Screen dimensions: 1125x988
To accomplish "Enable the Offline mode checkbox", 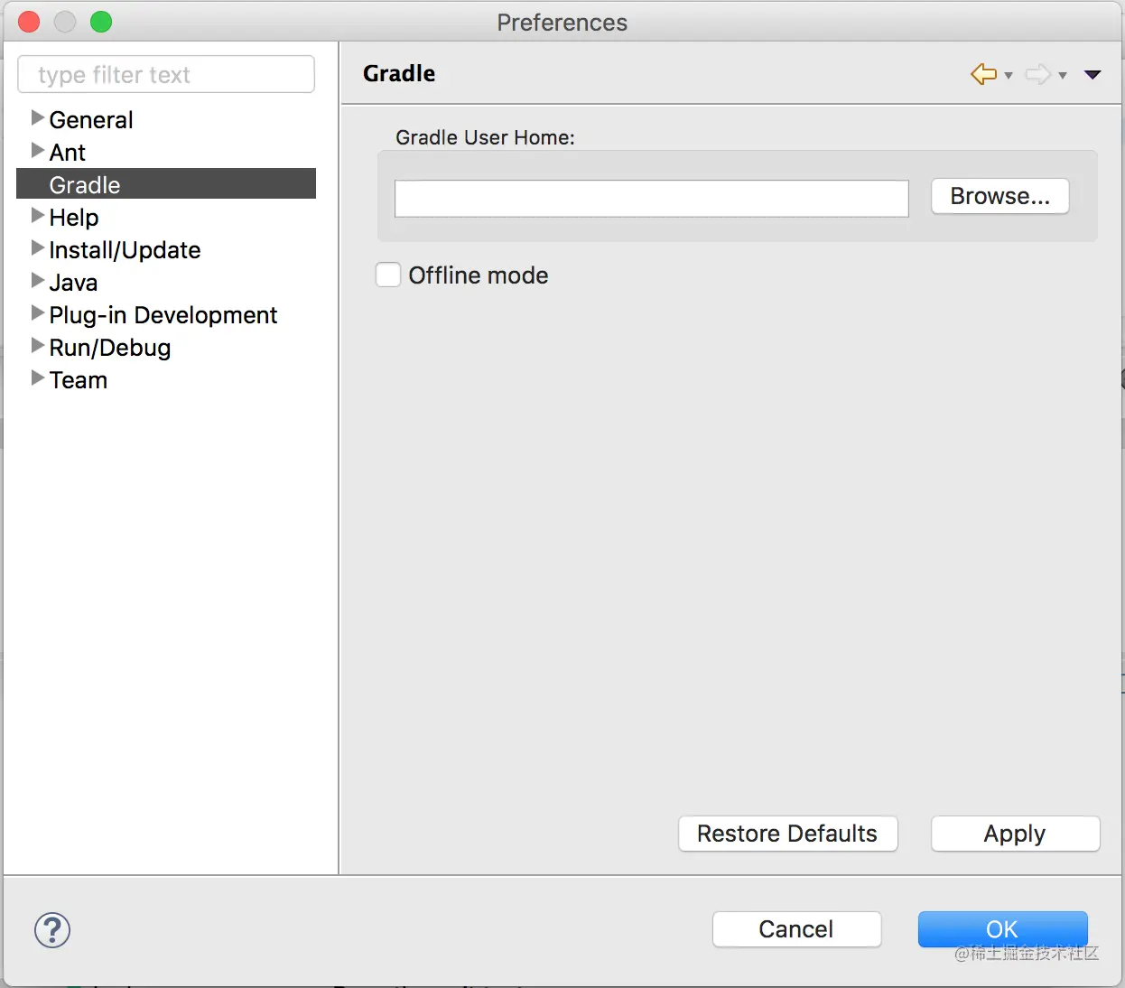I will click(x=388, y=275).
